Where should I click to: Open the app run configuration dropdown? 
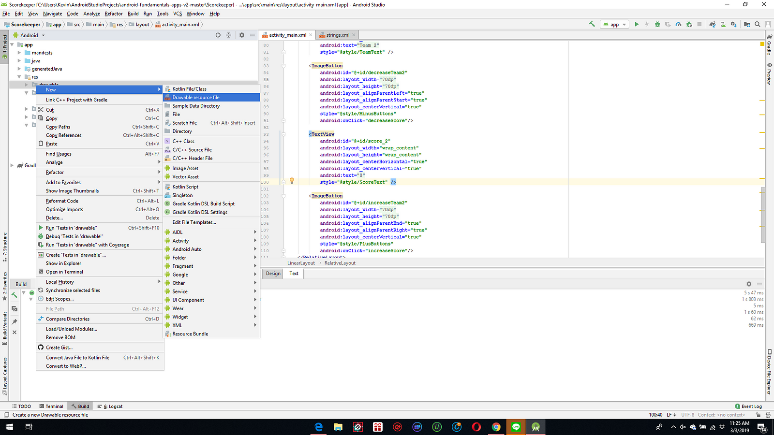coord(614,24)
